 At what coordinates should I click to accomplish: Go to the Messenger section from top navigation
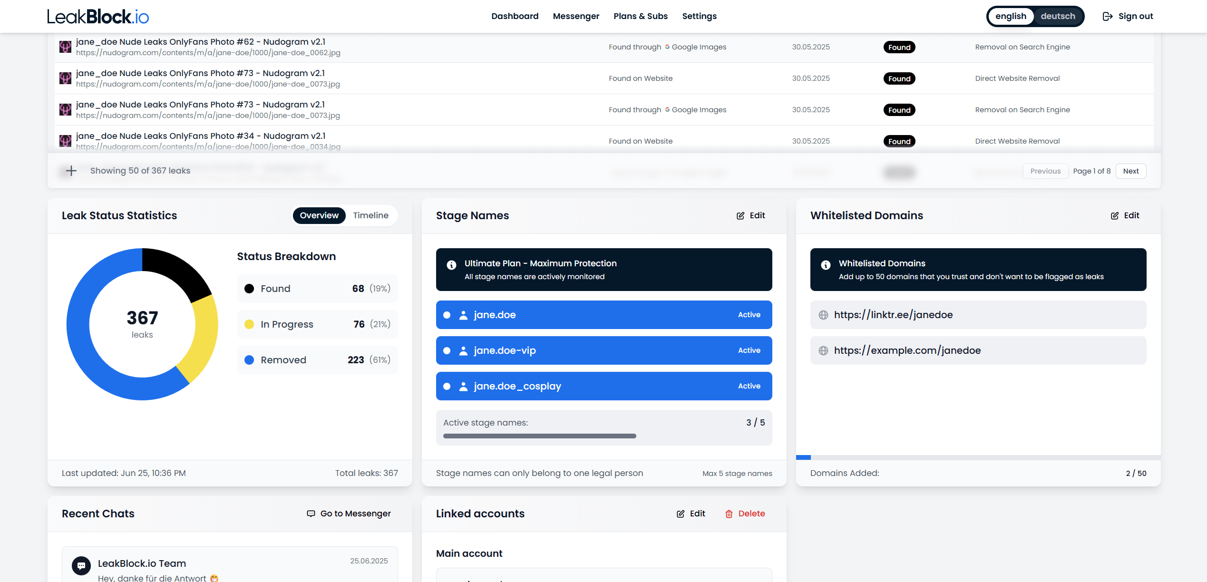[x=576, y=16]
